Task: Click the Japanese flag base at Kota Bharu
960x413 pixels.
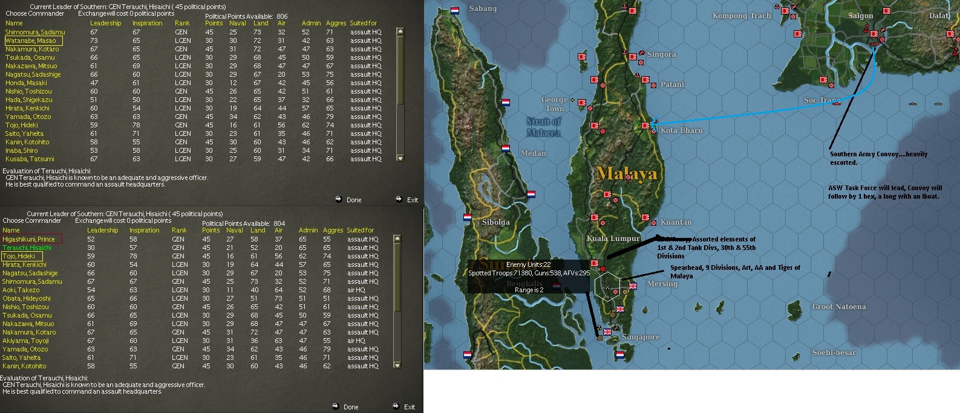Action: tap(645, 126)
